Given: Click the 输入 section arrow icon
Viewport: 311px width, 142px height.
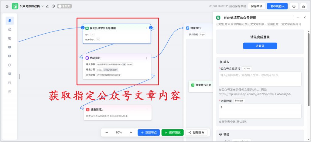Looking at the screenshot, I should click(220, 62).
